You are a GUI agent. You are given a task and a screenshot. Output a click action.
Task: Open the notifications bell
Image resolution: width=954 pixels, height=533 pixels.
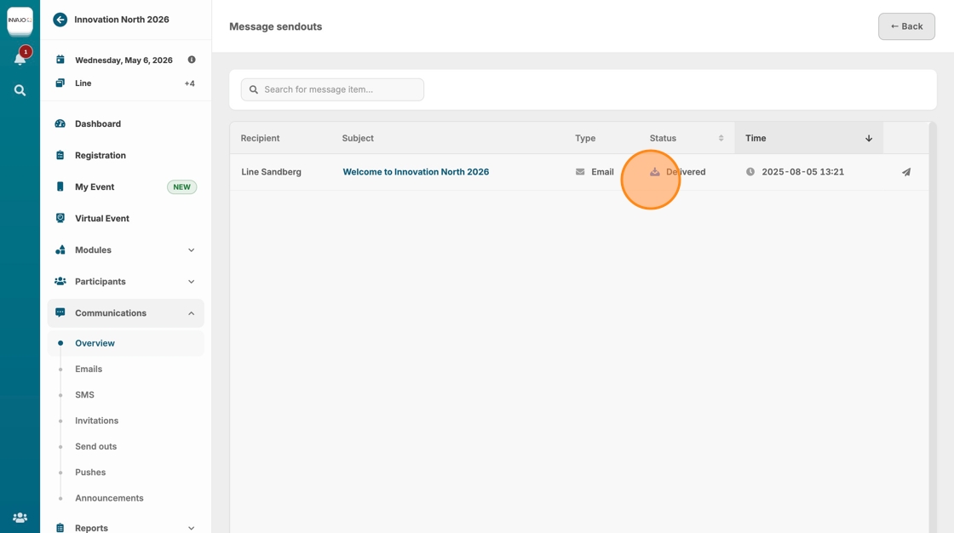click(20, 59)
